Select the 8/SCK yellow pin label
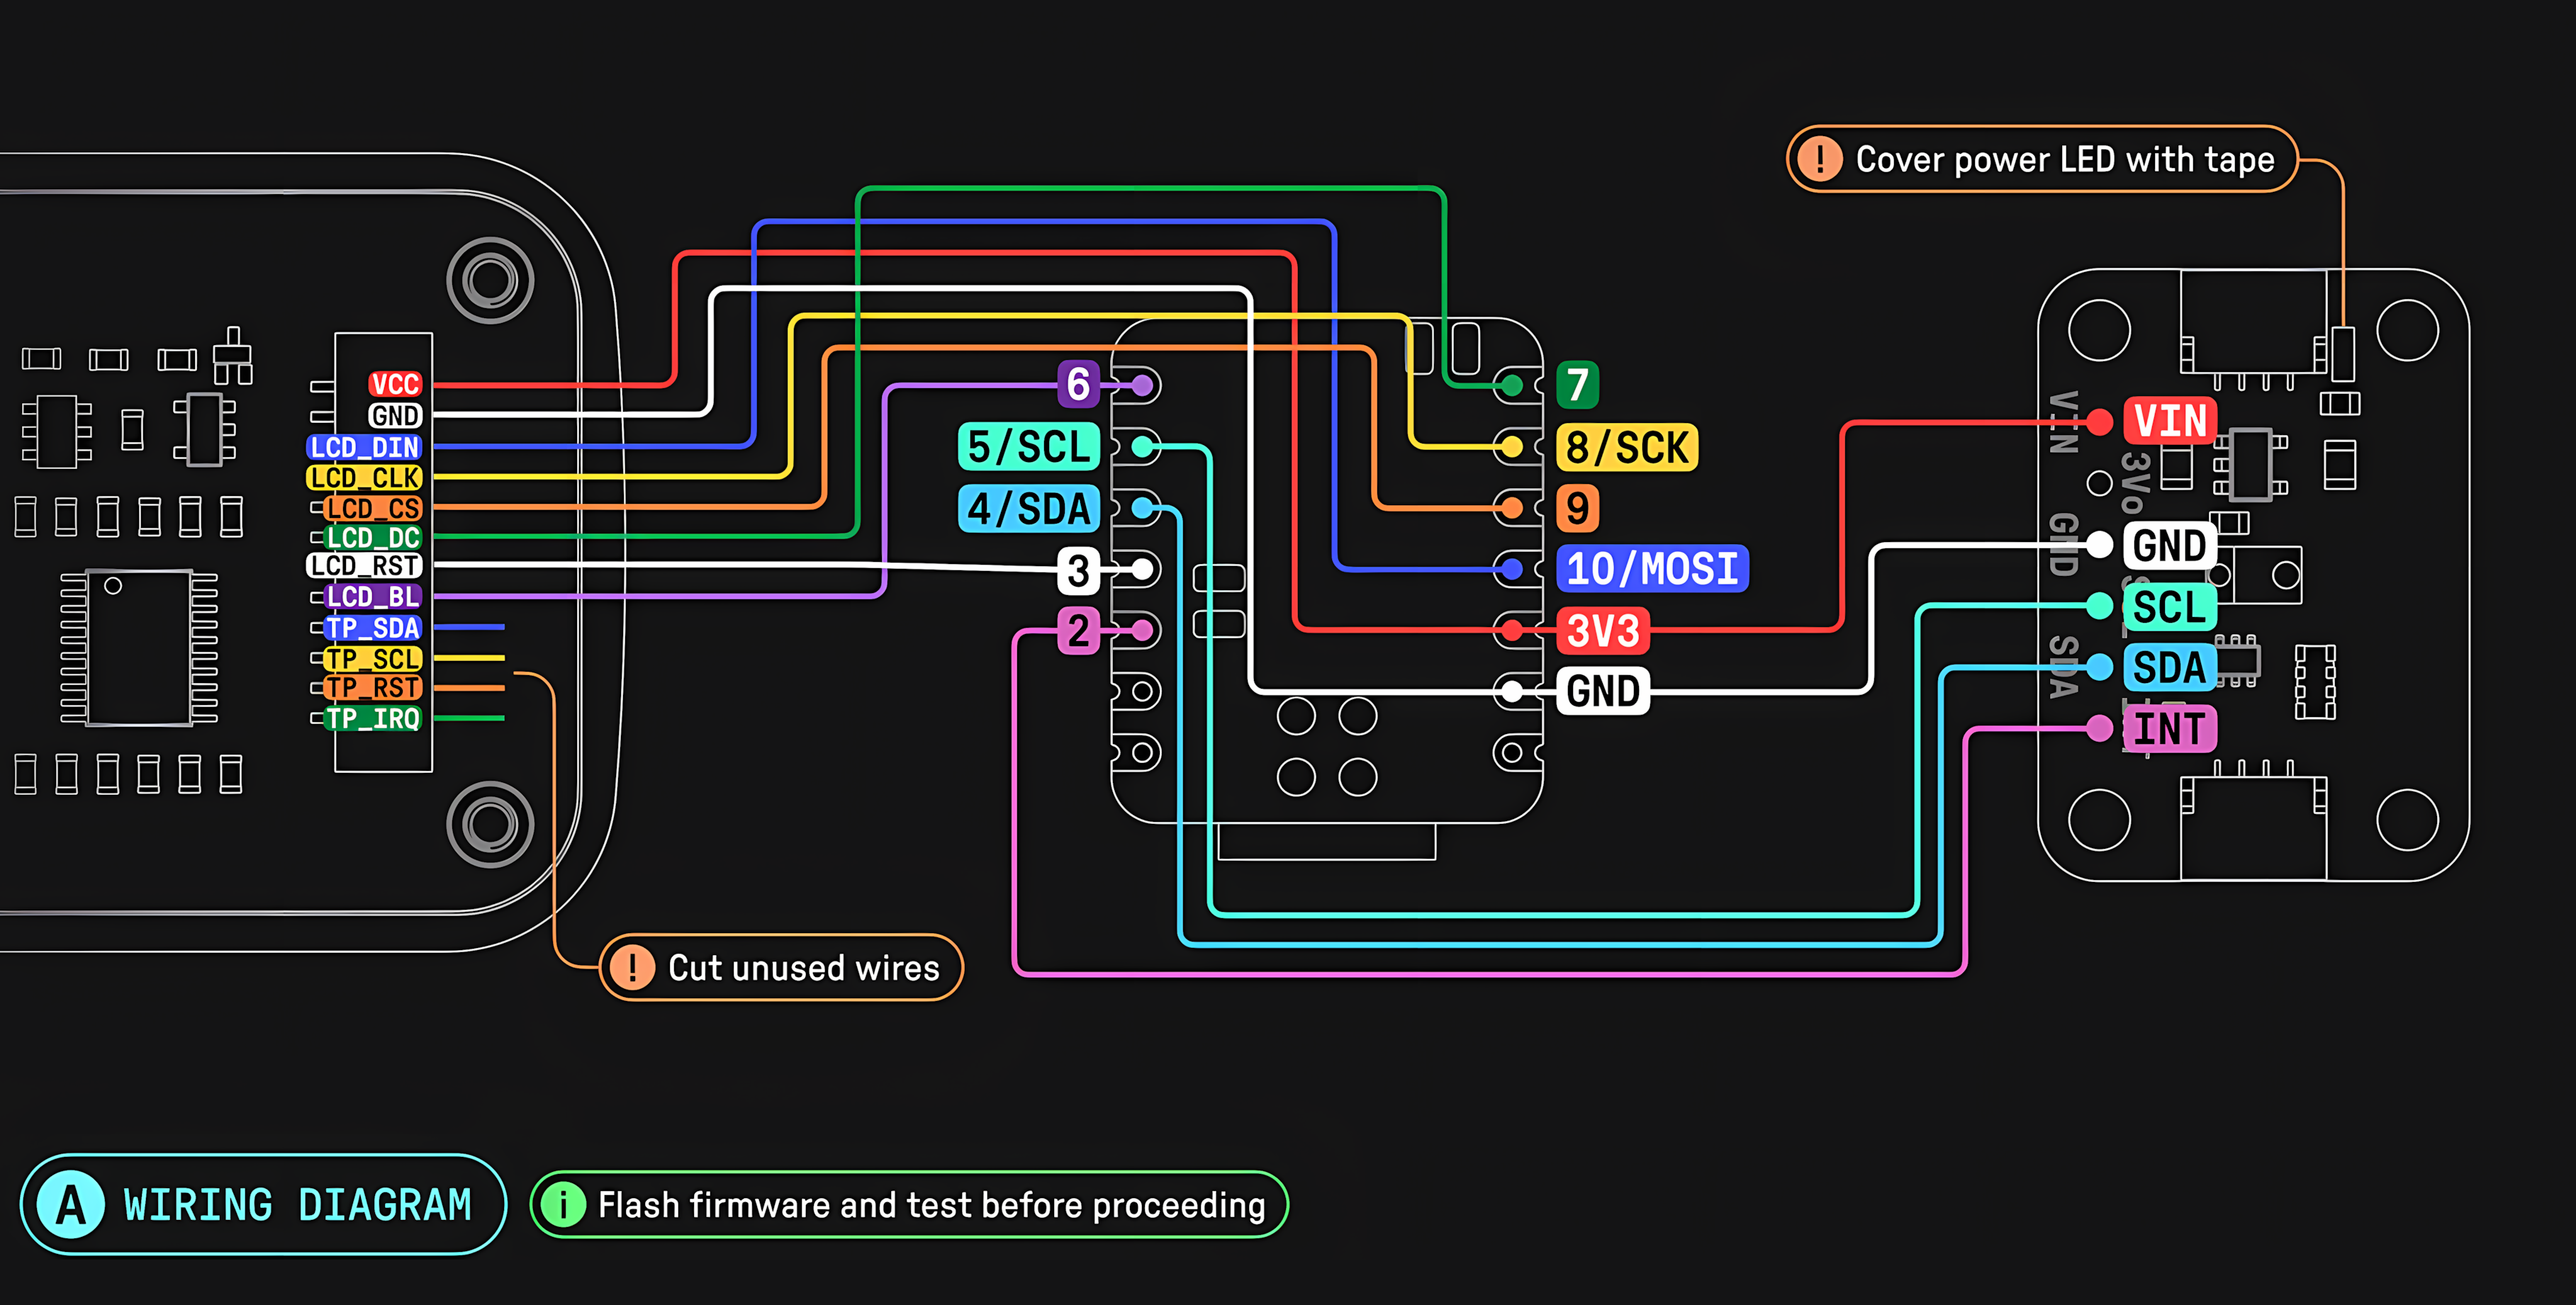Image resolution: width=2576 pixels, height=1305 pixels. [x=1626, y=446]
